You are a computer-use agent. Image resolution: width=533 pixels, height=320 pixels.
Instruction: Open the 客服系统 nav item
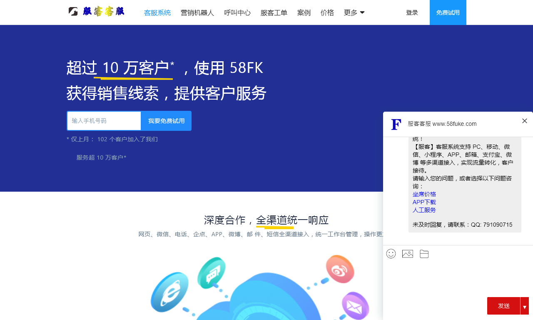157,13
